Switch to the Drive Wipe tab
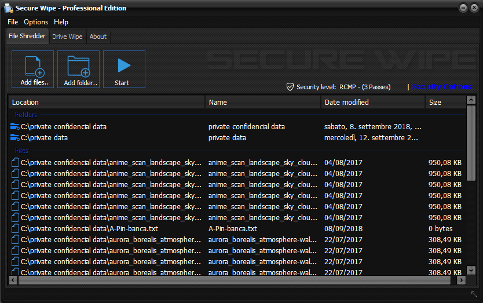This screenshot has width=483, height=303. pos(67,36)
